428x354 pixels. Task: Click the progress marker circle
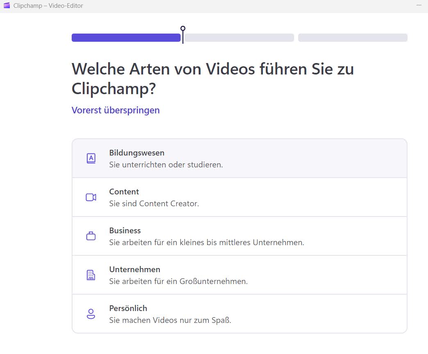tap(183, 29)
